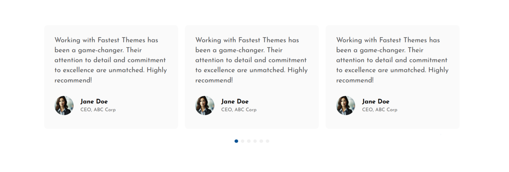The width and height of the screenshot is (509, 172).
Task: Click CEO, ABC Corp in the center testimonial
Action: coord(239,110)
